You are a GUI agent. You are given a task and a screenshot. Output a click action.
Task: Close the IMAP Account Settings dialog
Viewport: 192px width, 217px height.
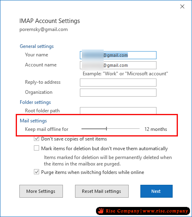pos(182,6)
